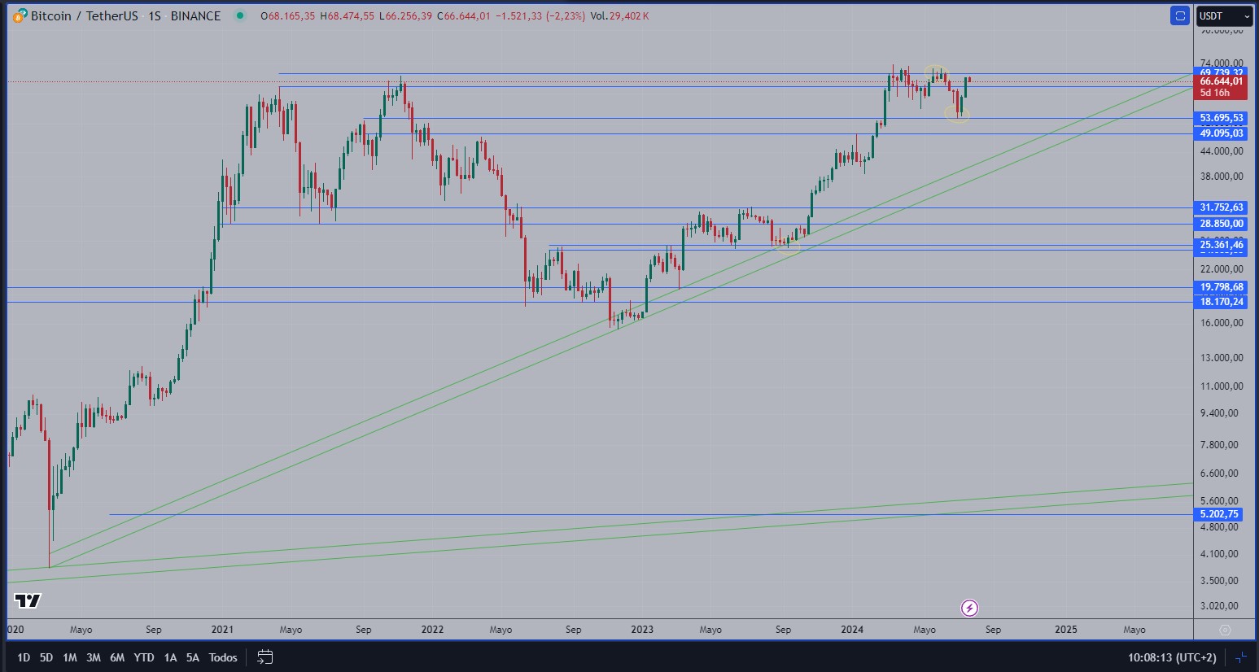Click the Bitcoin coin icon beside symbol name
Screen dimensions: 1259x672
20,15
